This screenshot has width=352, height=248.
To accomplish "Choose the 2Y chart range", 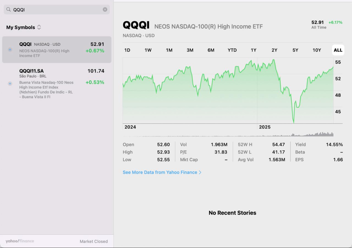I will coord(274,50).
